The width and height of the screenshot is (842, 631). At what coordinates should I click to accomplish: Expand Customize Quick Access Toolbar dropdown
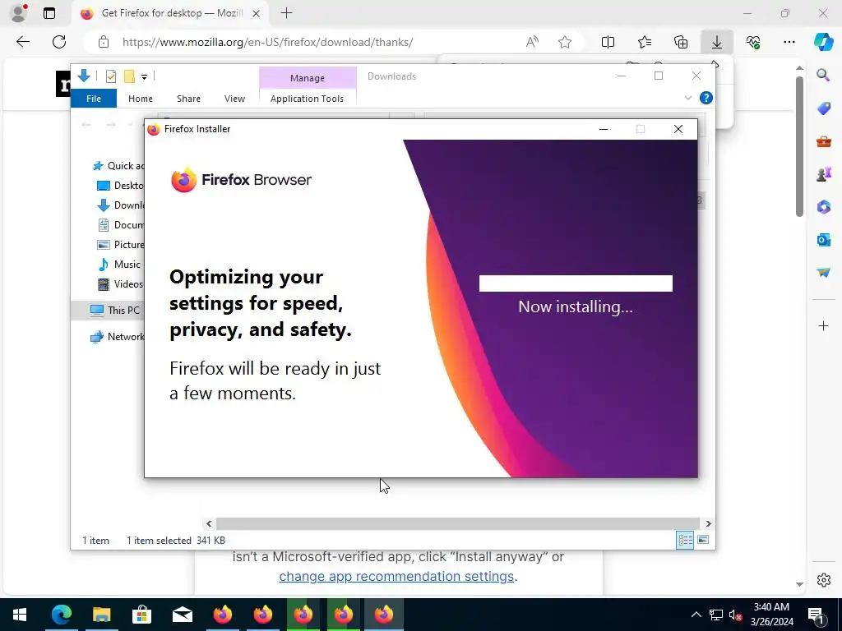pyautogui.click(x=144, y=77)
